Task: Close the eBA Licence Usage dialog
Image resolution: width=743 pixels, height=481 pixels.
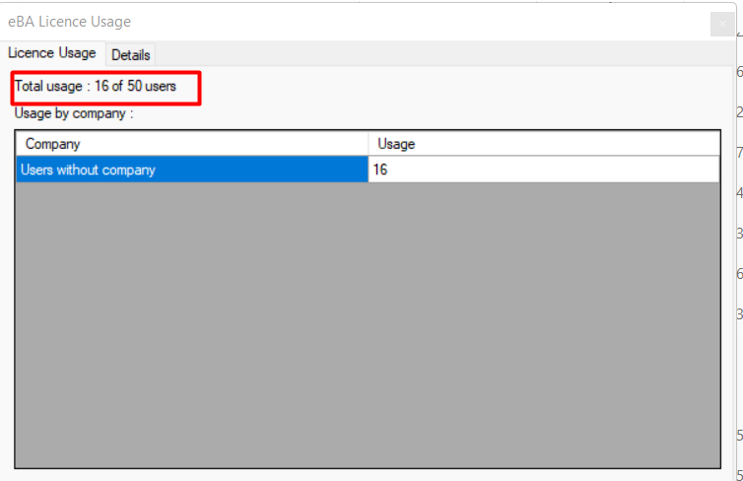Action: pos(722,24)
